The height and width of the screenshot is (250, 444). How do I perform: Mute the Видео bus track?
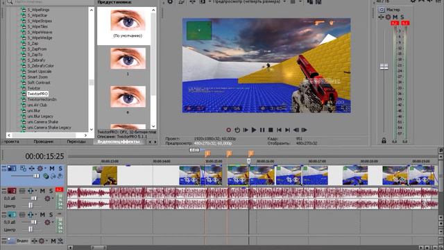click(53, 241)
